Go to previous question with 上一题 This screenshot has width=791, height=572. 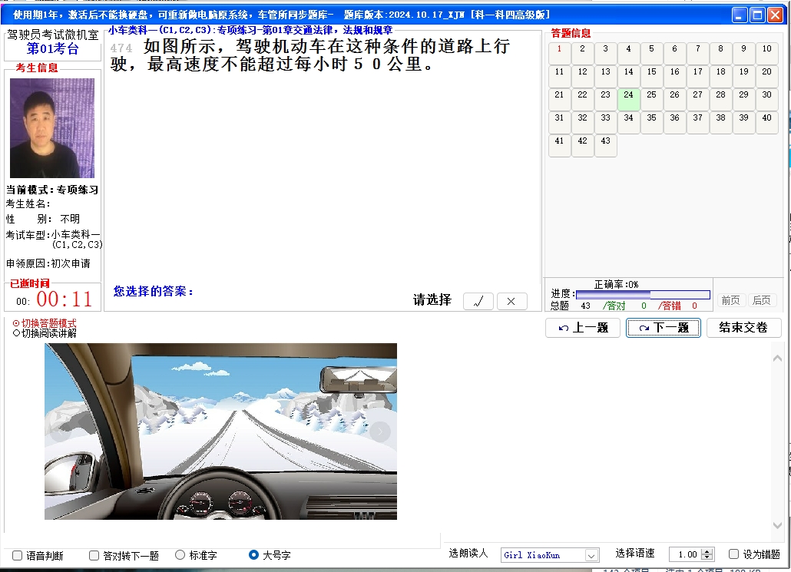pyautogui.click(x=583, y=328)
